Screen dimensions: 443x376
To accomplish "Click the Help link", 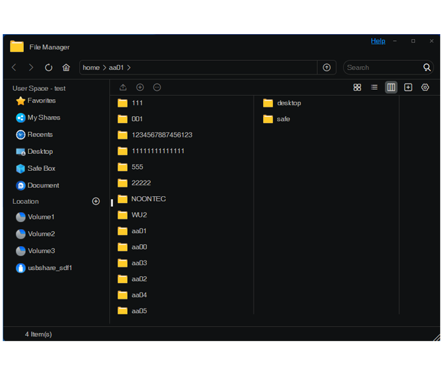I will [378, 41].
